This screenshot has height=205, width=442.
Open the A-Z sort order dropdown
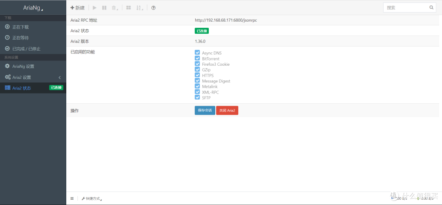click(140, 8)
